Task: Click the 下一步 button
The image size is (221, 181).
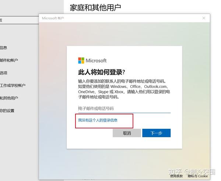Action: point(156,133)
